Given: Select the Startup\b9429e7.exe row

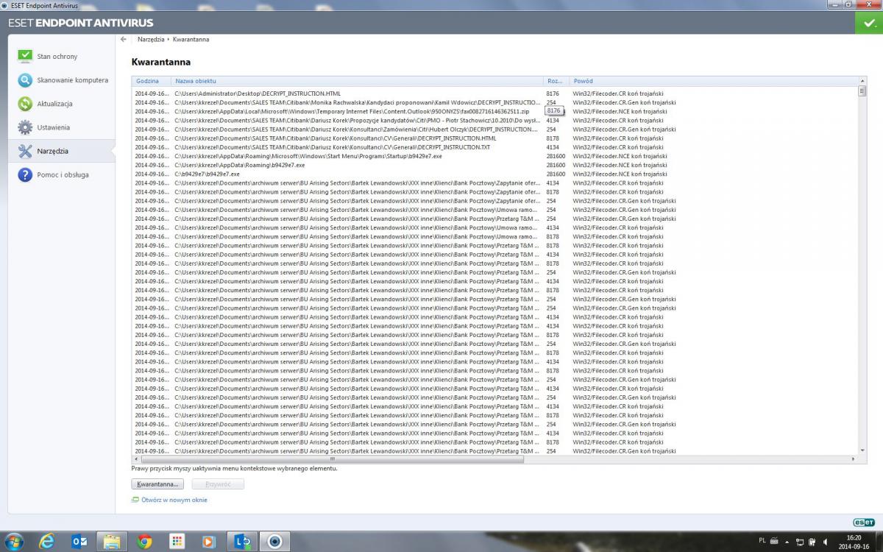Looking at the screenshot, I should (x=495, y=156).
